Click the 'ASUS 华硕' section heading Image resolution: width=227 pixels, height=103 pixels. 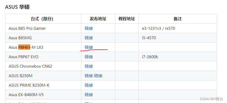17,7
